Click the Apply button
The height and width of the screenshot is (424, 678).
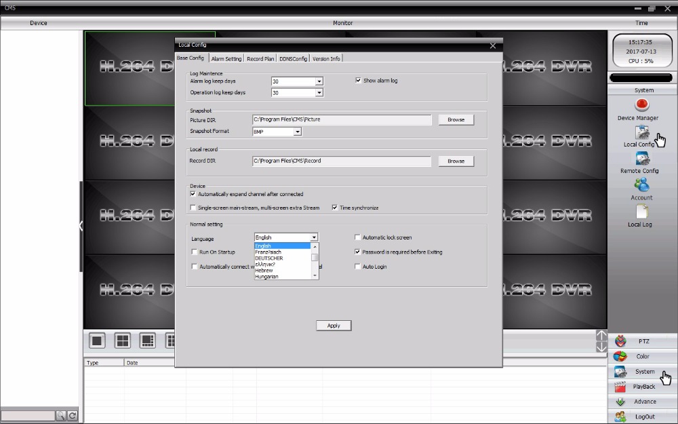pos(334,326)
